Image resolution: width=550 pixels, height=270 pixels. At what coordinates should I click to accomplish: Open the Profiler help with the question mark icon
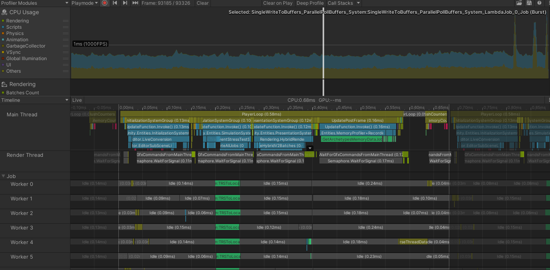point(539,3)
